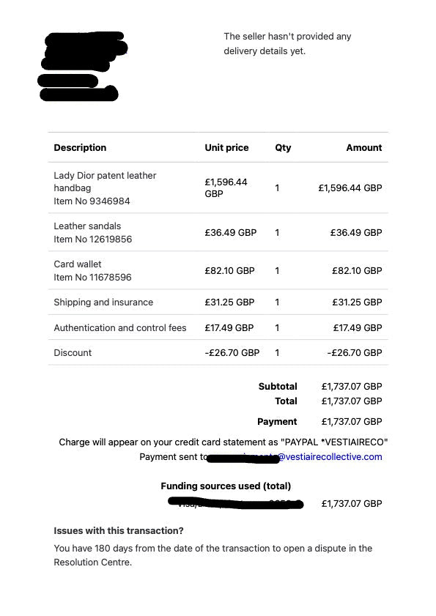The image size is (436, 616).
Task: Click the Authentication and control fees row
Action: [218, 327]
